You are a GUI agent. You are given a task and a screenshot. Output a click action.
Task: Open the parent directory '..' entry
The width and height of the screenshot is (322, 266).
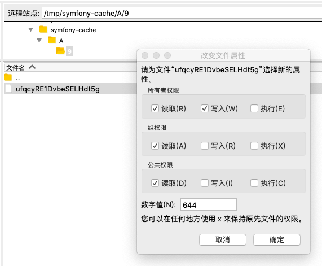tap(18, 78)
